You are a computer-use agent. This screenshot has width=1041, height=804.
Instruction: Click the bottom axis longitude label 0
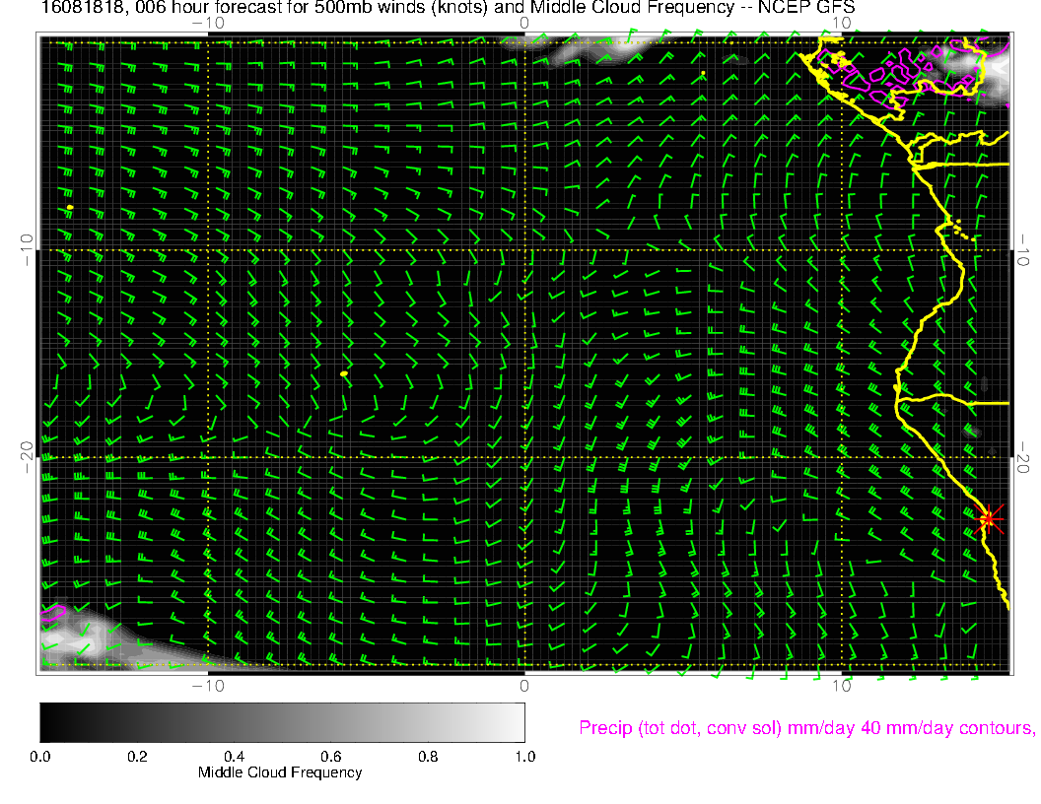524,685
